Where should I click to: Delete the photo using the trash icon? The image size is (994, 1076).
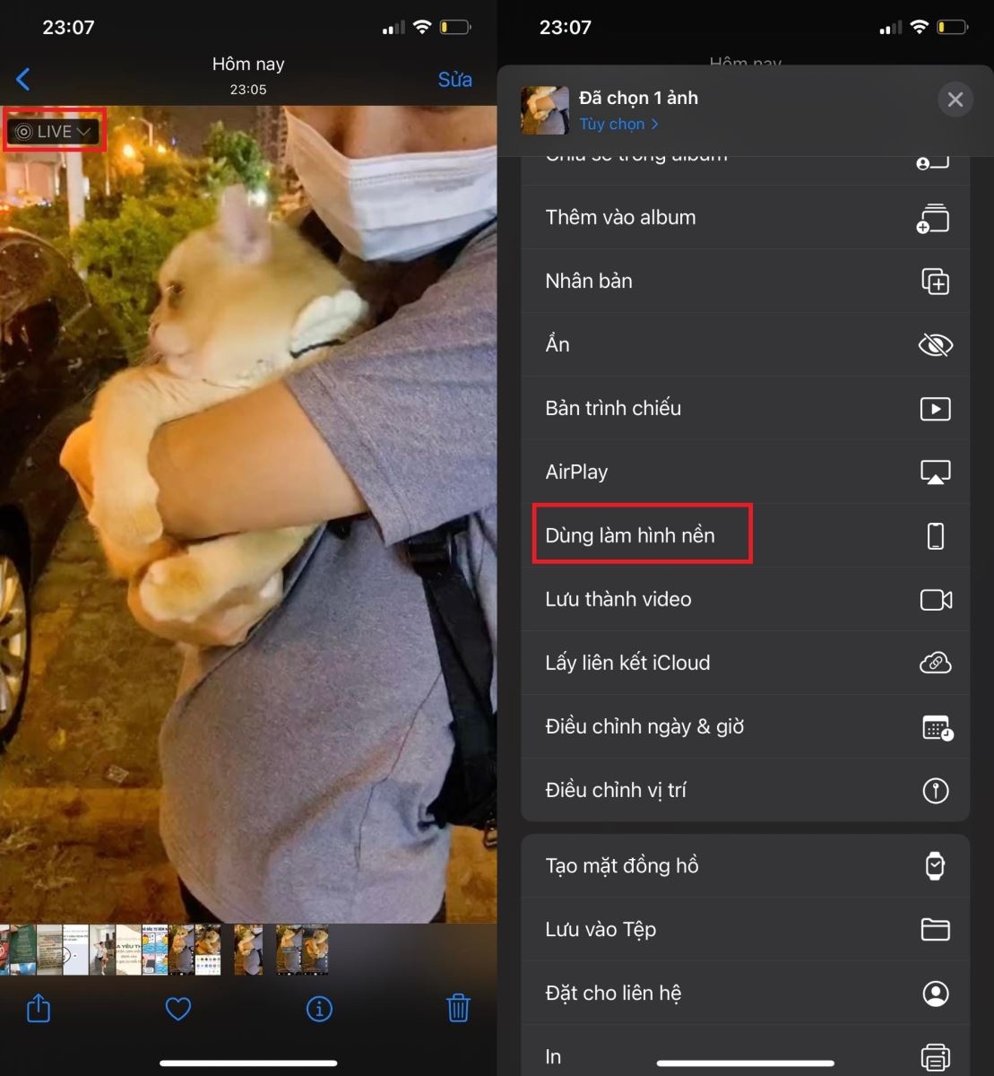(x=459, y=1008)
